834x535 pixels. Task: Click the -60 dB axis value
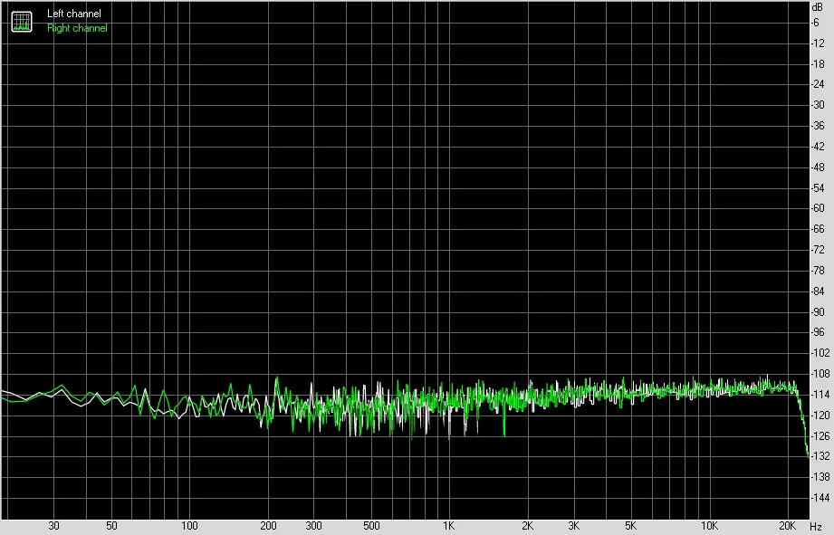pos(818,208)
